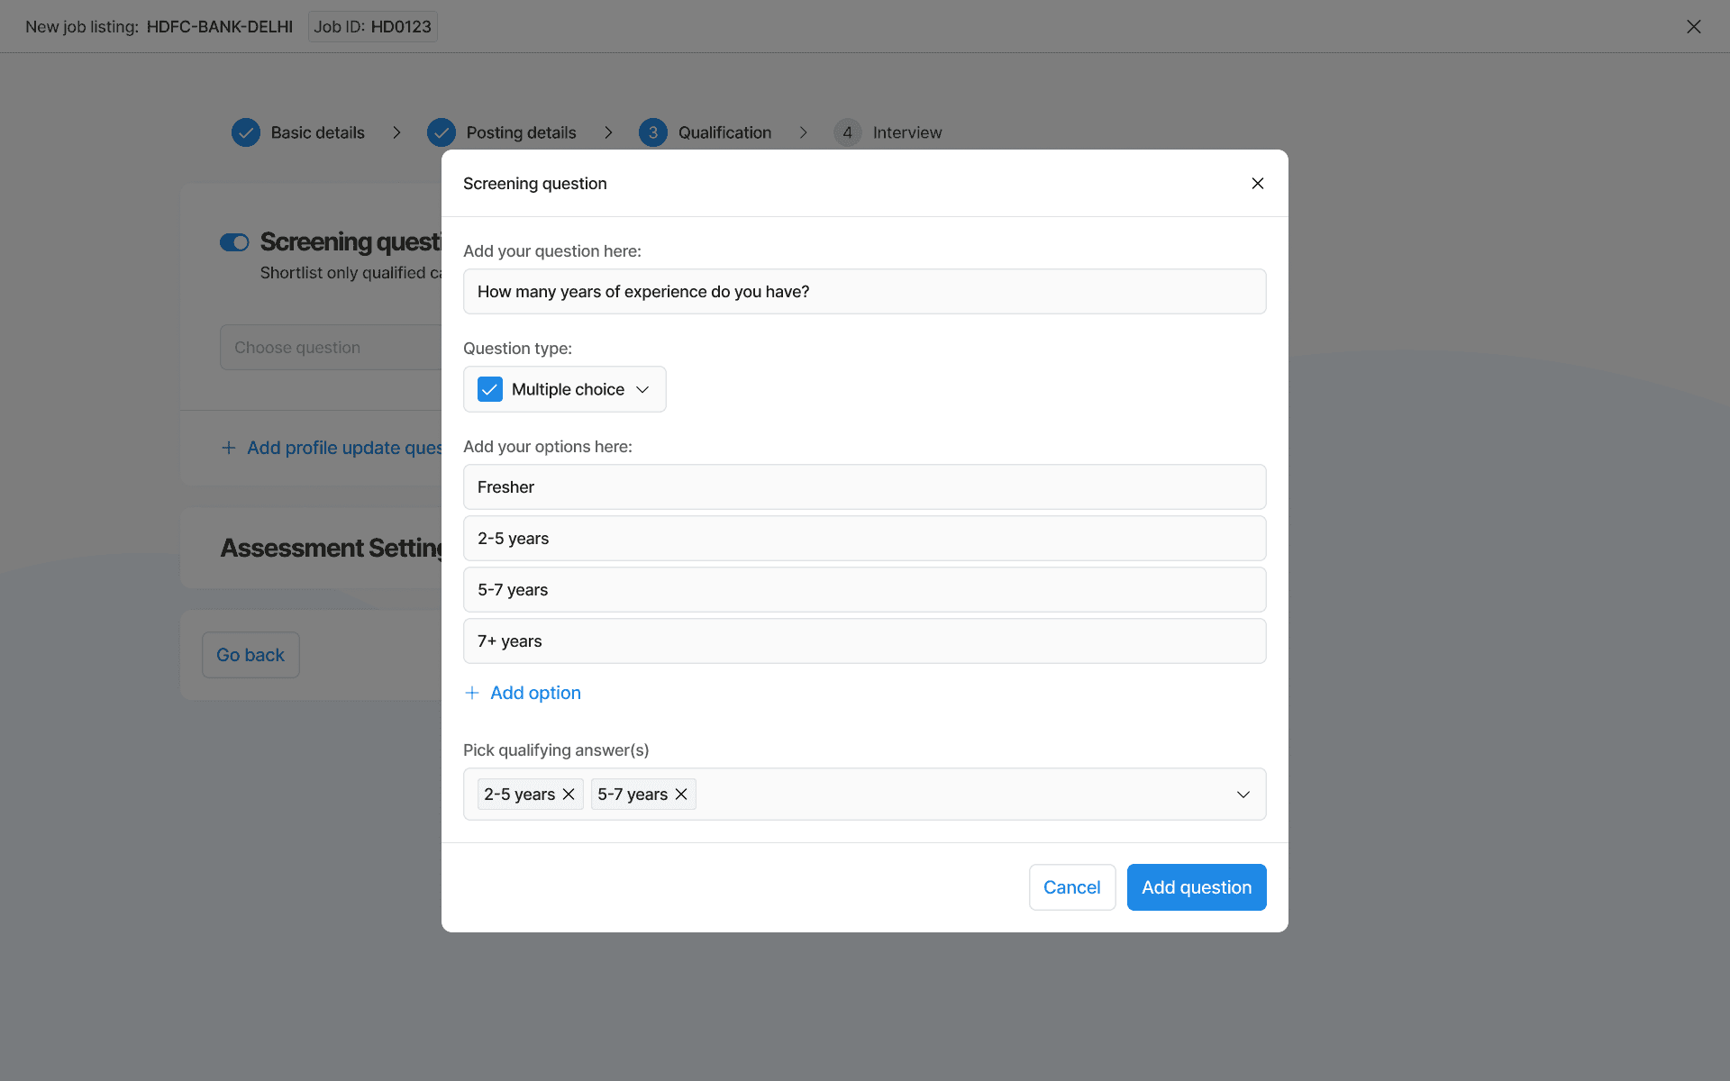Go to the Interview step
Image resolution: width=1730 pixels, height=1081 pixels.
[906, 132]
